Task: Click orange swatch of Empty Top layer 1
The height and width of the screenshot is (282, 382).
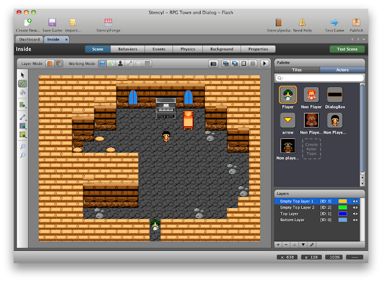Action: point(343,202)
